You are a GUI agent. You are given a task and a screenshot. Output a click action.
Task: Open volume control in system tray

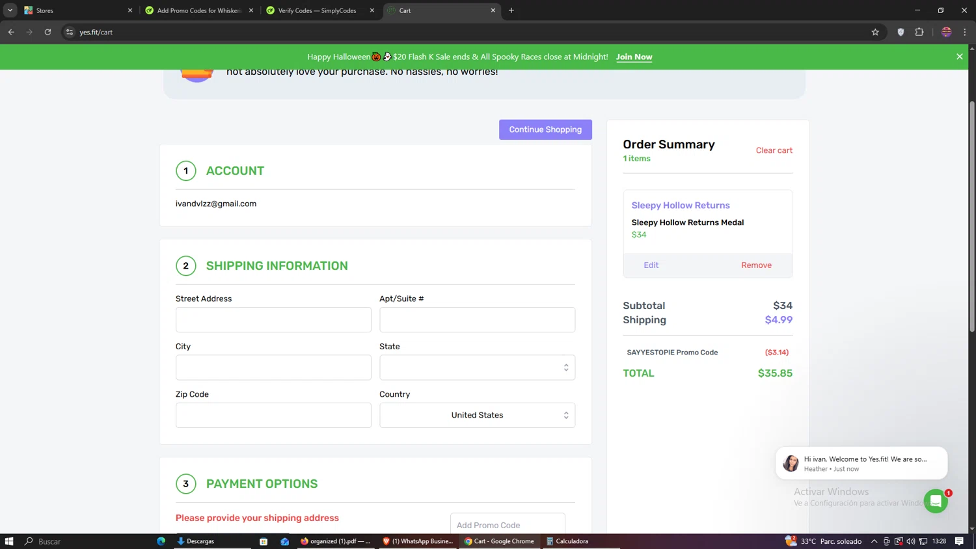pyautogui.click(x=910, y=541)
